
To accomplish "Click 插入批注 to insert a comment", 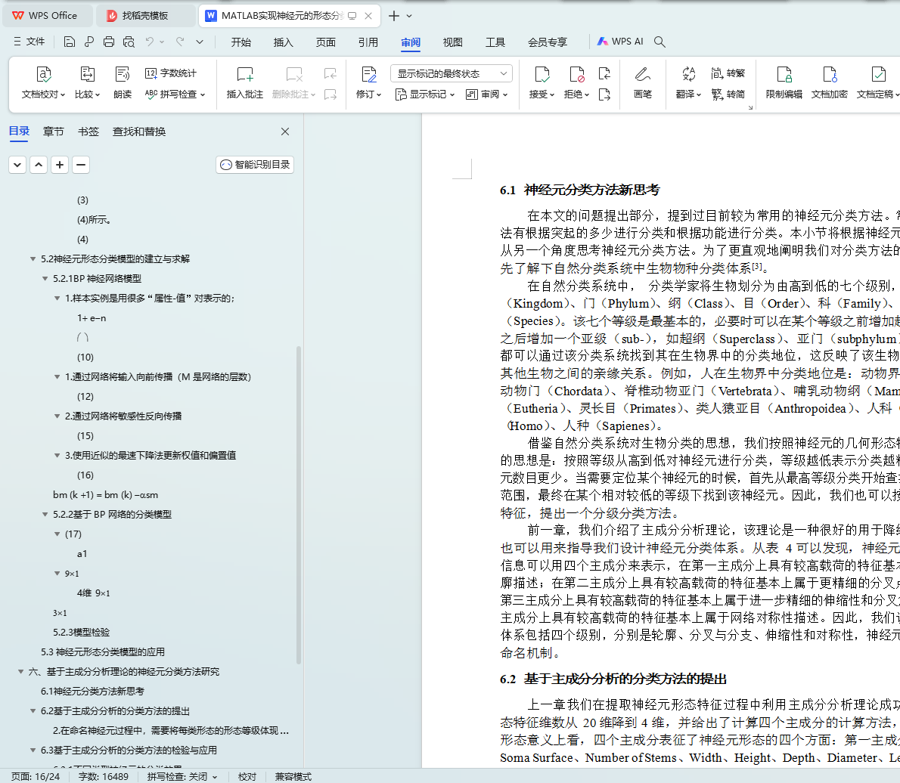I will [x=244, y=82].
